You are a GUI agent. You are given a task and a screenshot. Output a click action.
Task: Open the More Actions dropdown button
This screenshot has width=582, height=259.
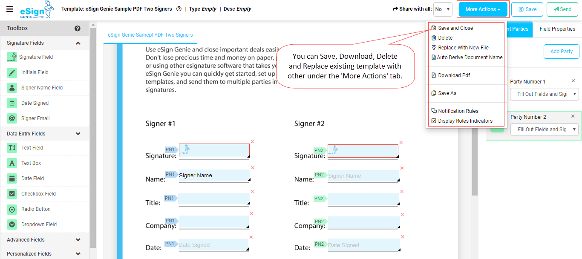[483, 9]
